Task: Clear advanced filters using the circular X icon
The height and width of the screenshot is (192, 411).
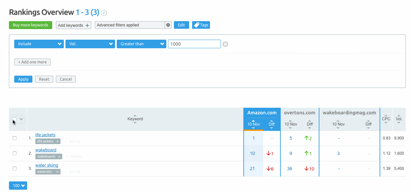Action: tap(168, 25)
